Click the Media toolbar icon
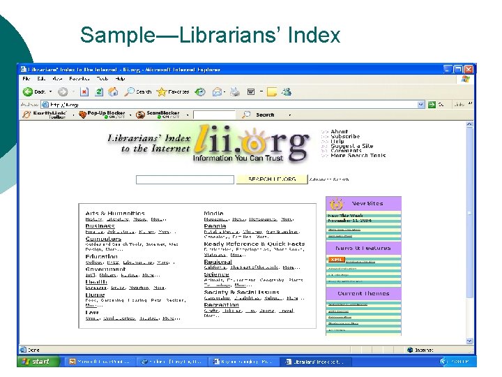 click(201, 92)
